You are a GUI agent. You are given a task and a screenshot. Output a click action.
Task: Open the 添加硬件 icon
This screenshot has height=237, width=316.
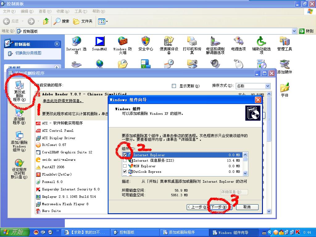coord(285,67)
